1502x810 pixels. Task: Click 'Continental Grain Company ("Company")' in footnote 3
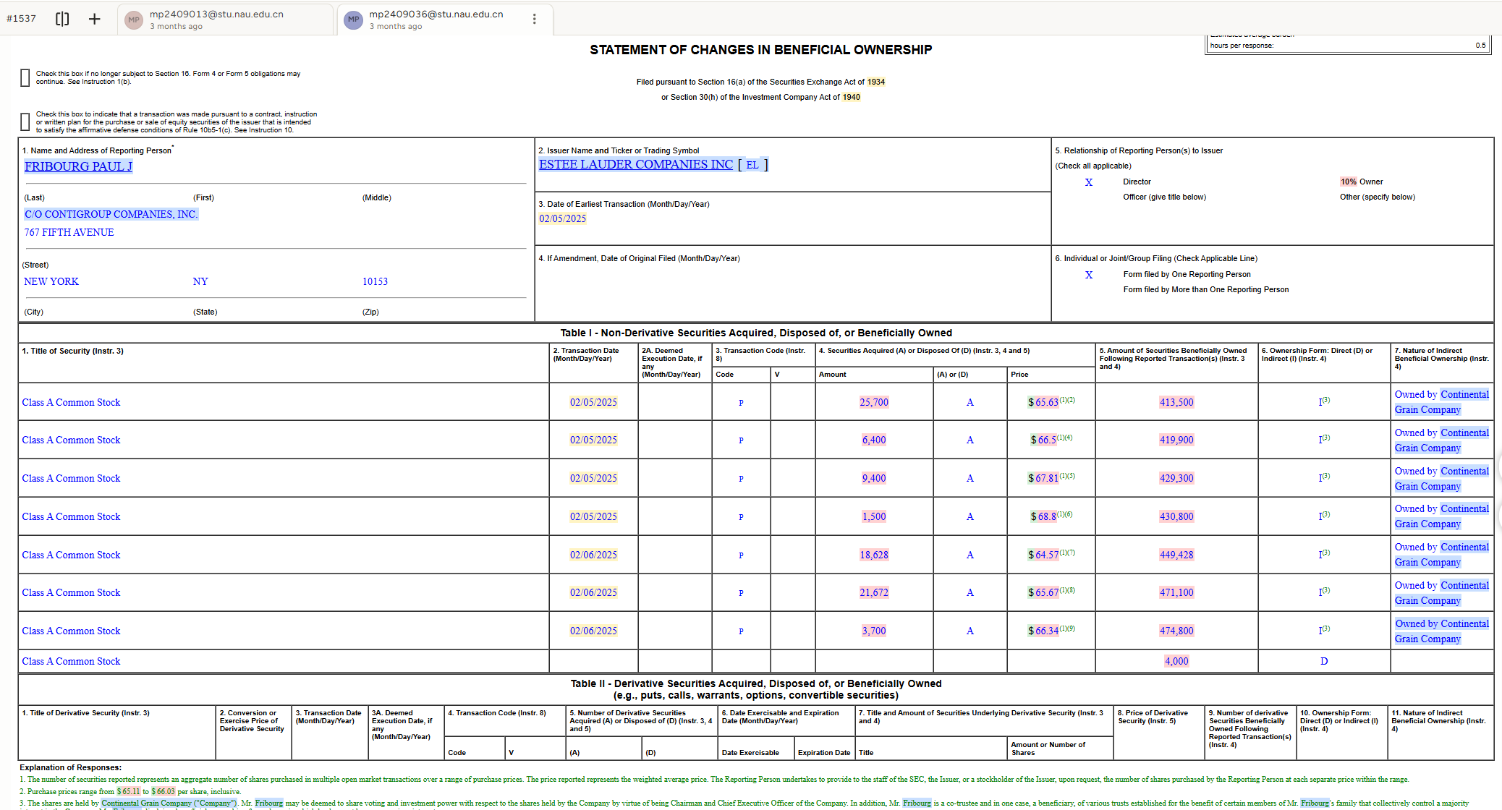click(x=169, y=803)
